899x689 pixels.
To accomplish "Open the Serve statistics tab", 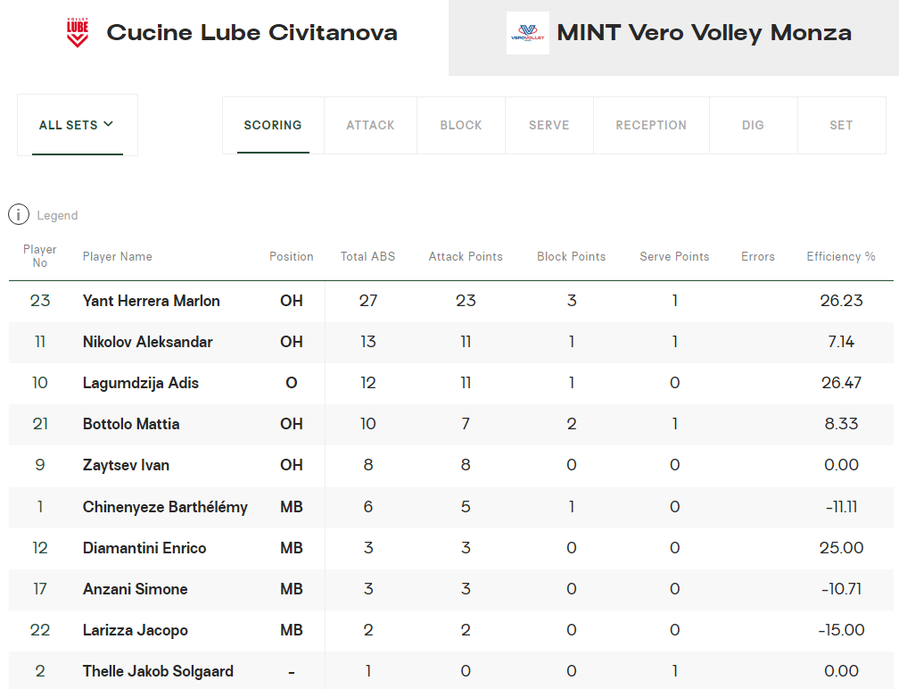I will (548, 126).
